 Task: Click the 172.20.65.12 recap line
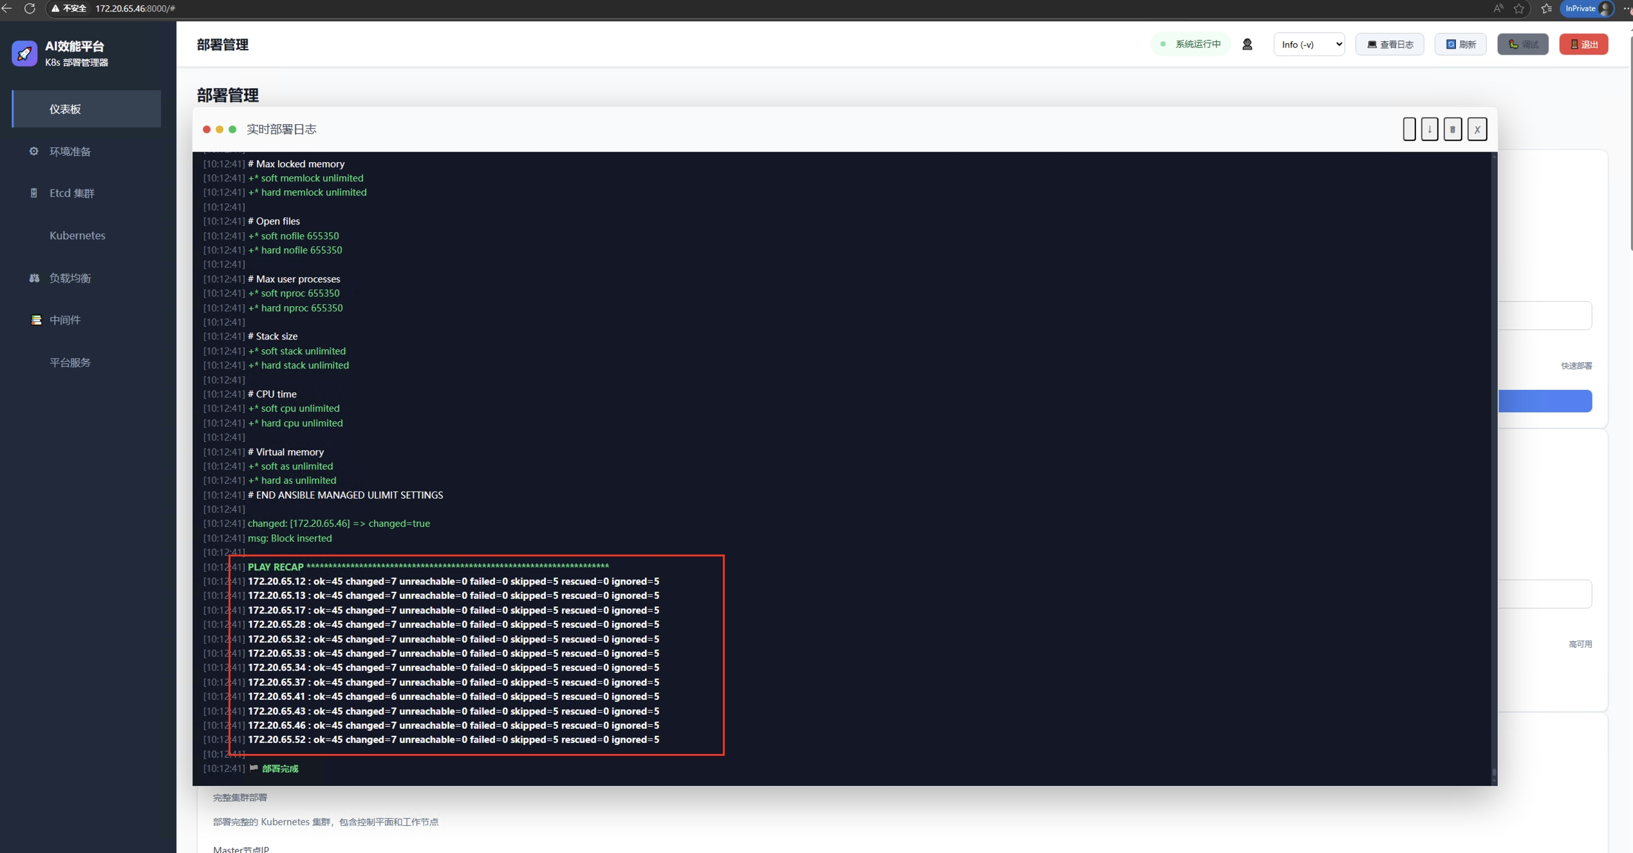(453, 581)
